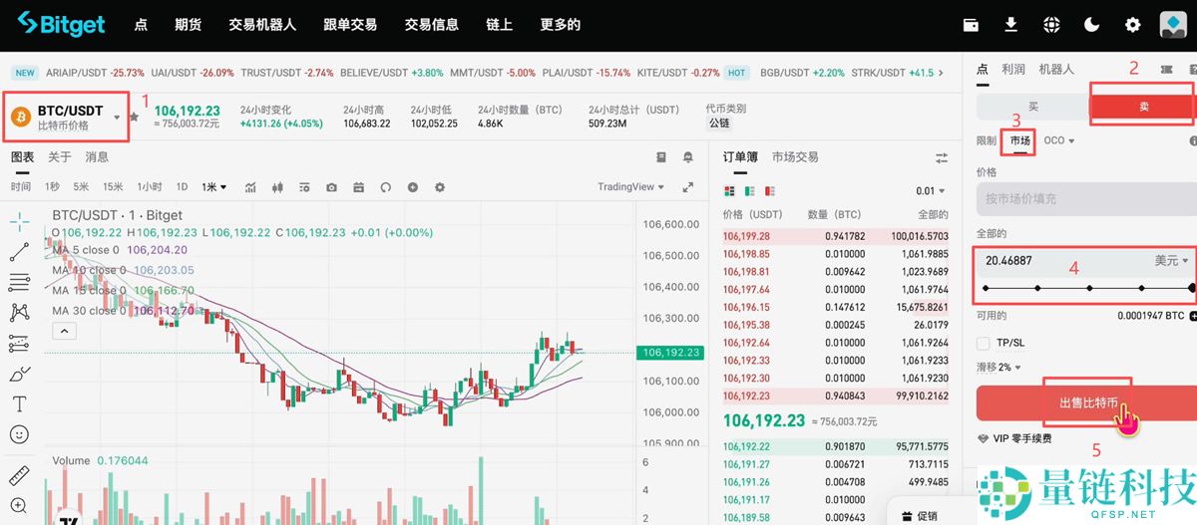The height and width of the screenshot is (525, 1197).
Task: Select the 市场 market order tab
Action: [x=1019, y=140]
